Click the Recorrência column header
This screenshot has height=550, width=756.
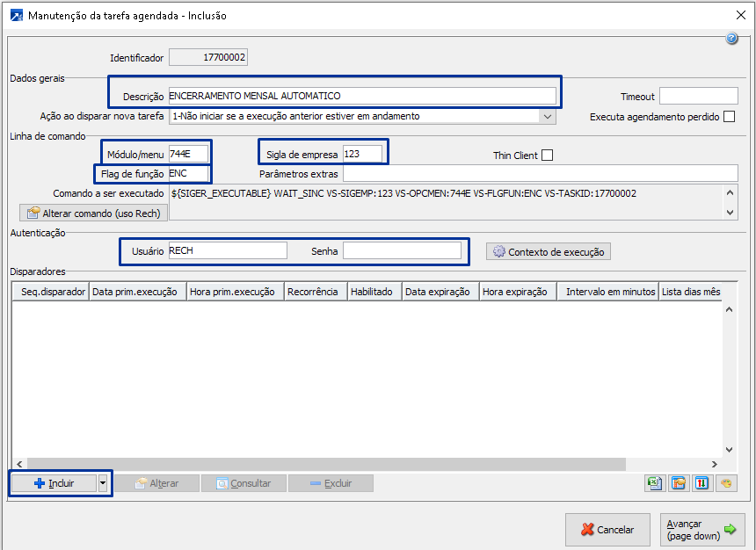click(x=316, y=292)
